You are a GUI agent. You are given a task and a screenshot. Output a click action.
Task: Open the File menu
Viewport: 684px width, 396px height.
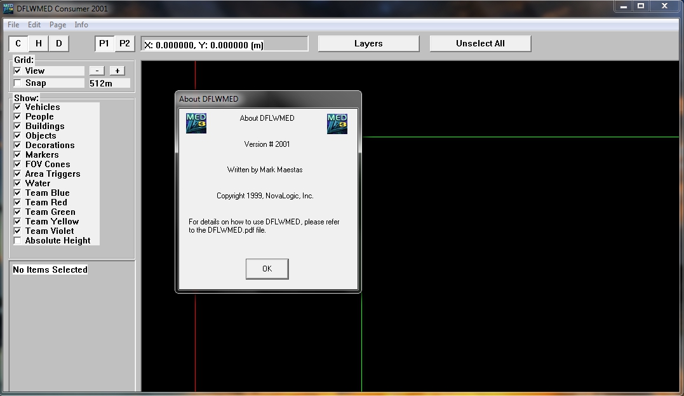[x=13, y=25]
